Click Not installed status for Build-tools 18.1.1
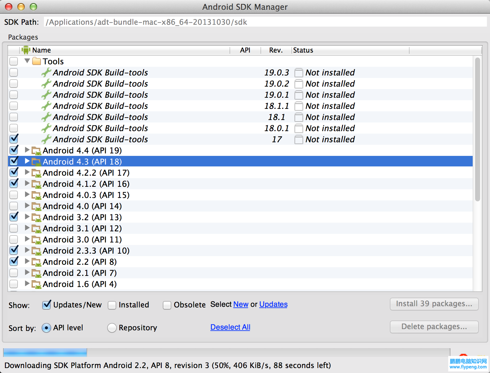Viewport: 490px width, 373px height. (330, 106)
